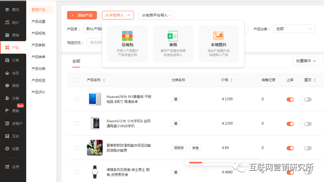
Task: Open 夏季新款防滑板鞋 product name link
Action: pyautogui.click(x=129, y=148)
